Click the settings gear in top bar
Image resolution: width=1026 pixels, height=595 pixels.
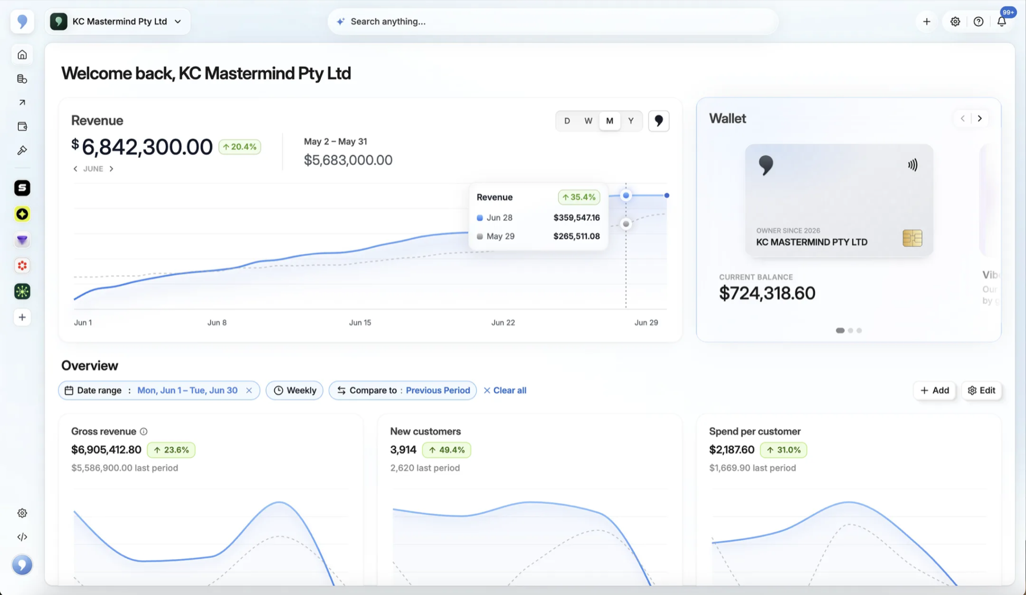(x=955, y=22)
